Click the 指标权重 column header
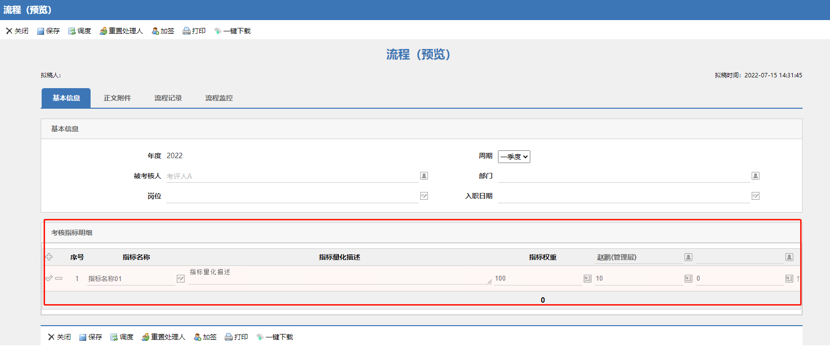 [543, 257]
